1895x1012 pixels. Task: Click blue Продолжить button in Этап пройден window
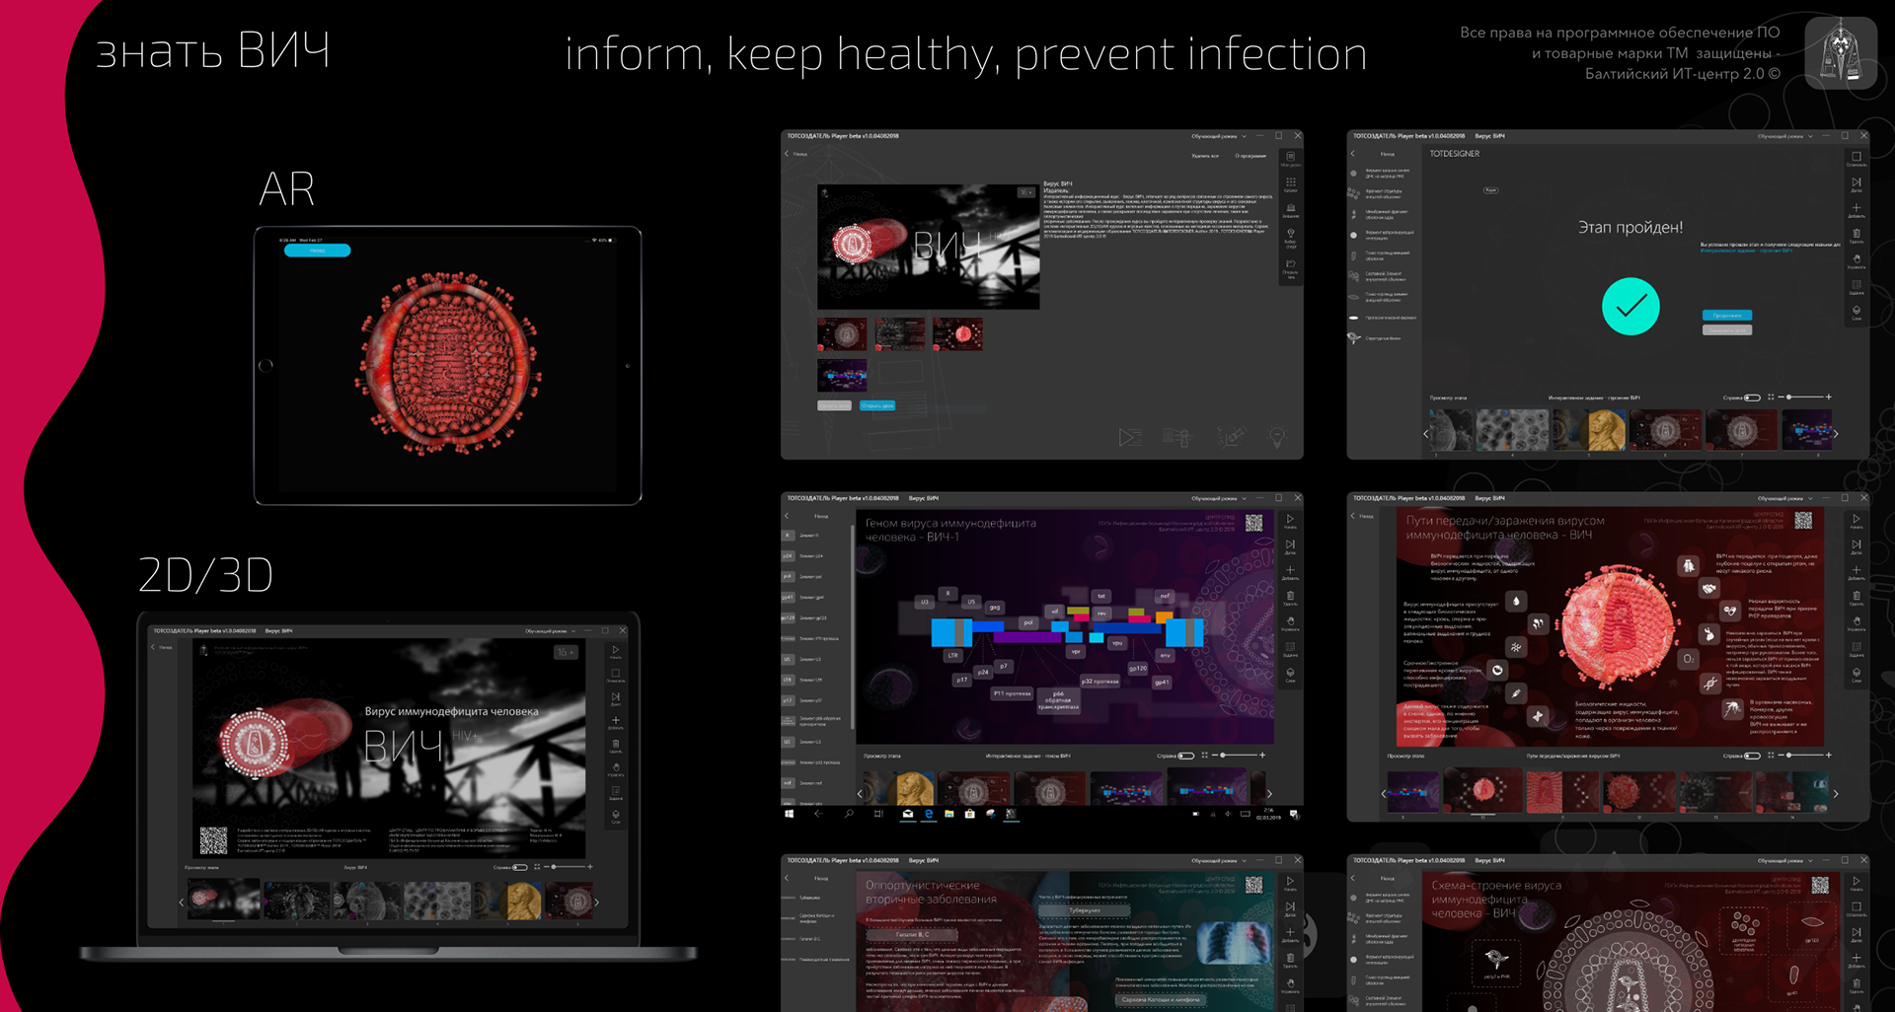(x=1727, y=316)
